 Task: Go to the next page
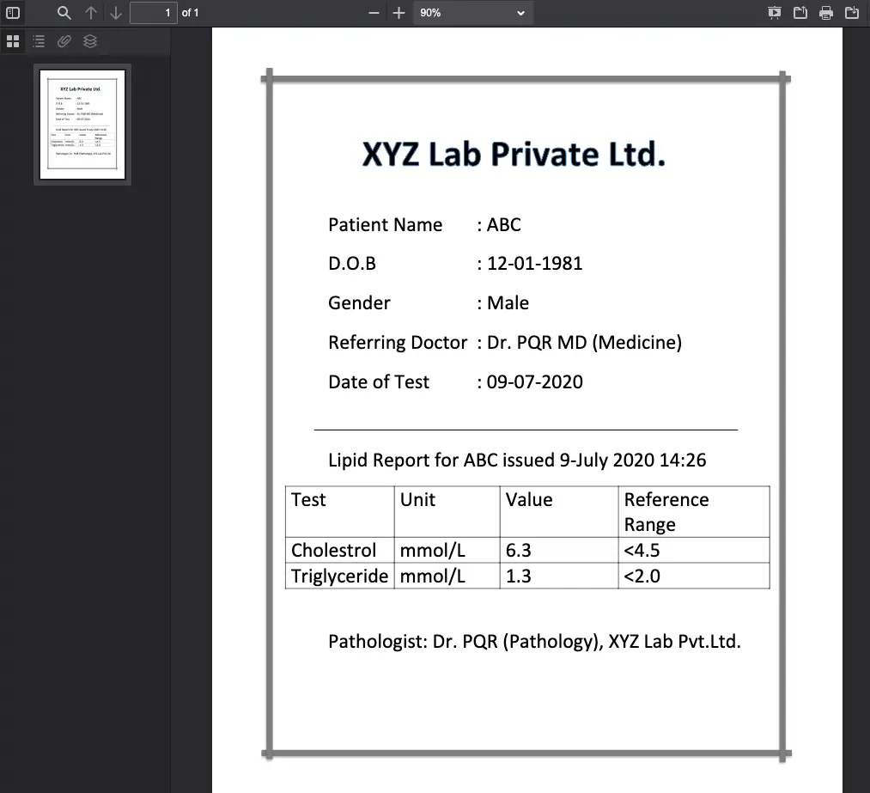pyautogui.click(x=115, y=12)
